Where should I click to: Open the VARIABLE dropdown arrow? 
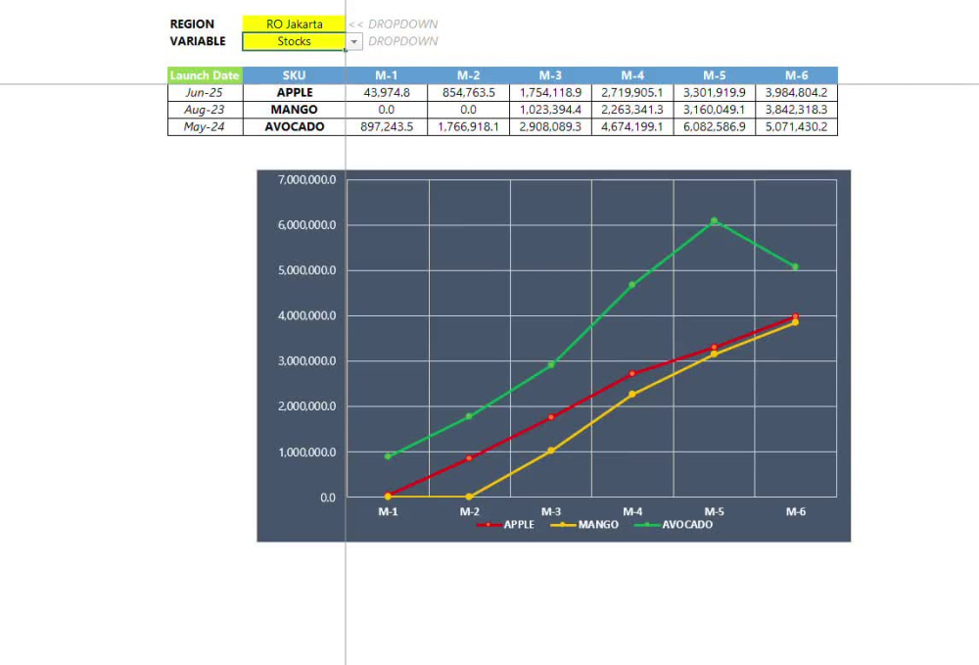[x=354, y=42]
